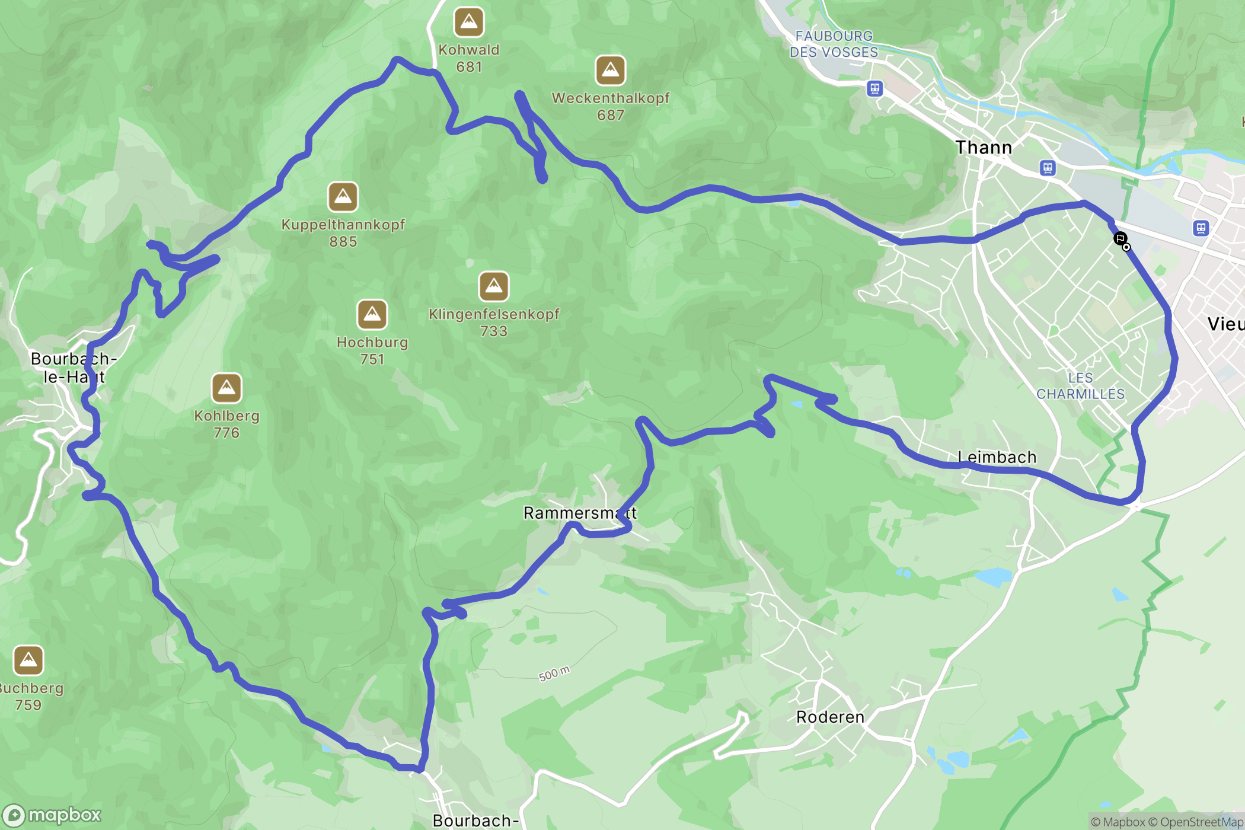The height and width of the screenshot is (830, 1245).
Task: Click the 500 m contour label
Action: point(554,673)
